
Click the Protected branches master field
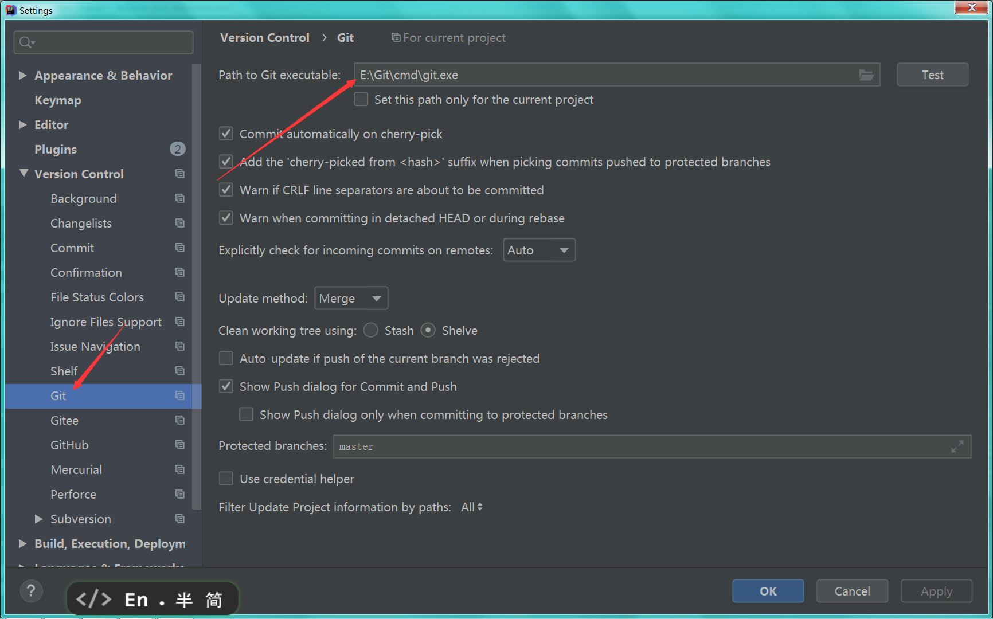(652, 446)
